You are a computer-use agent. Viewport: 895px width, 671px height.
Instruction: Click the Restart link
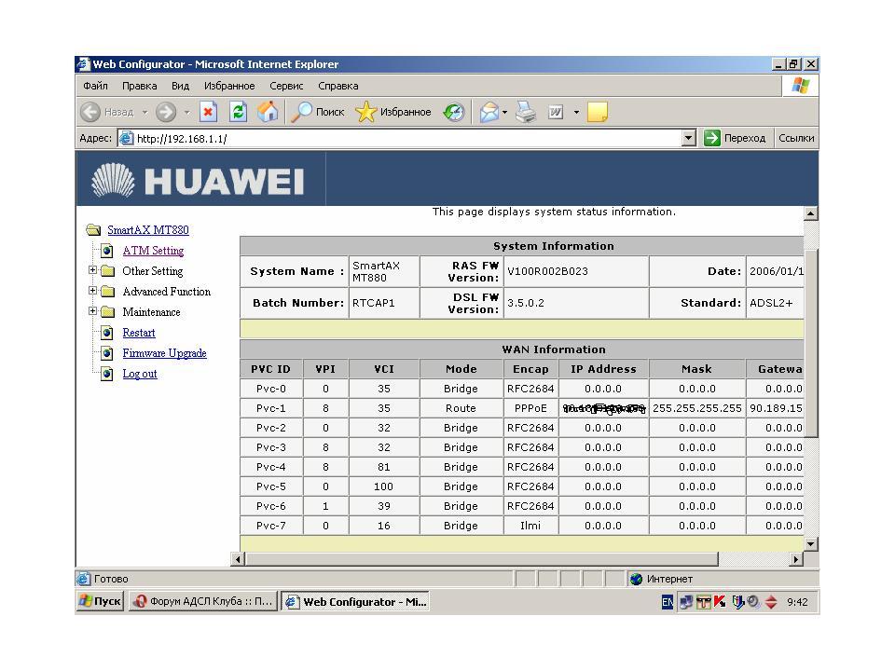pos(139,333)
